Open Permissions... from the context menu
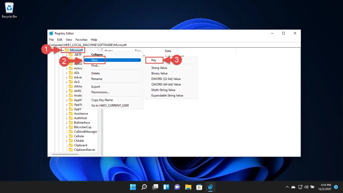 click(113, 92)
